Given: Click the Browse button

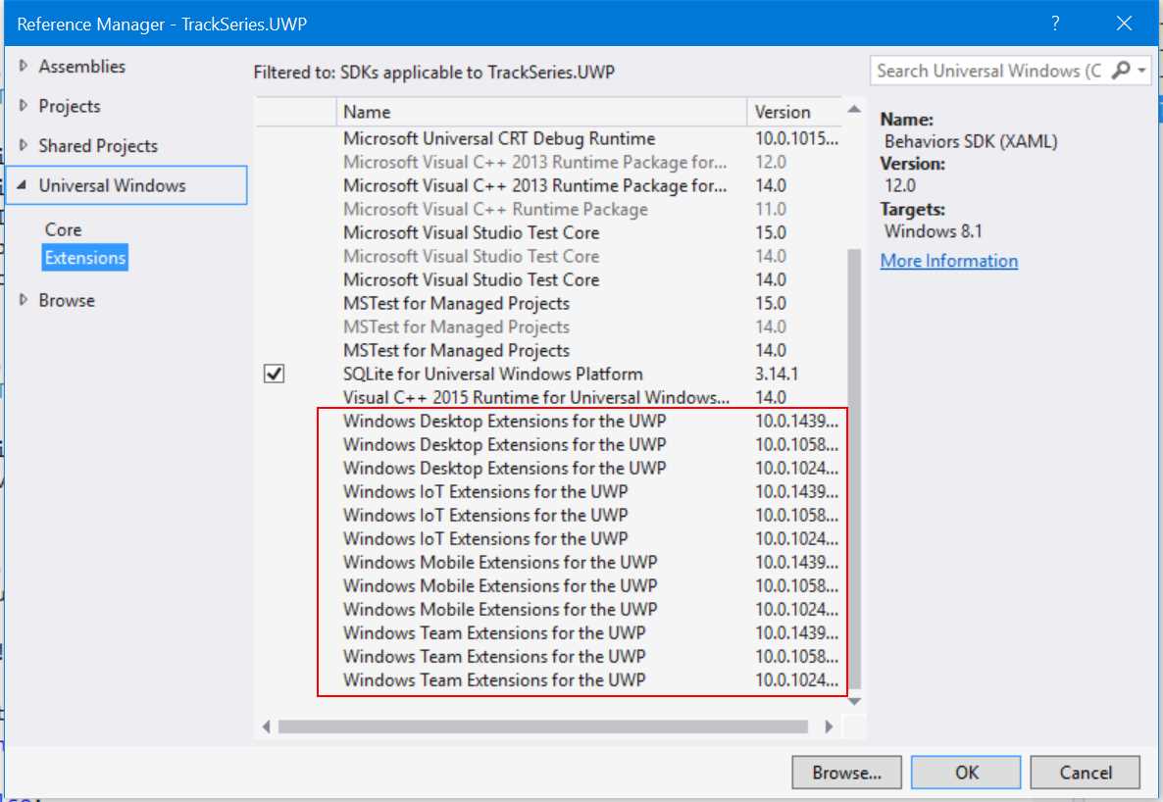Looking at the screenshot, I should tap(846, 773).
